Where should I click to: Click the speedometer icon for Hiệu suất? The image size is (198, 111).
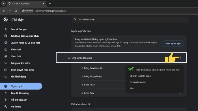coord(6,50)
